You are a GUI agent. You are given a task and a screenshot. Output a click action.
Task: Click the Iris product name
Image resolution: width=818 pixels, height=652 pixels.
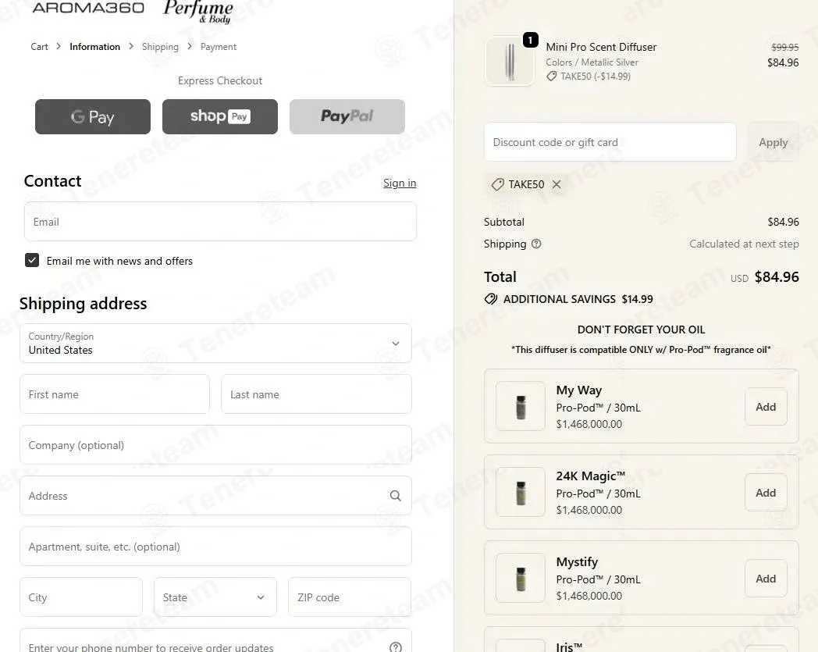point(569,647)
